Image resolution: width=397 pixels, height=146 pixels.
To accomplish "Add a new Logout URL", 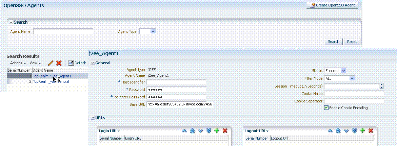I will (x=362, y=131).
